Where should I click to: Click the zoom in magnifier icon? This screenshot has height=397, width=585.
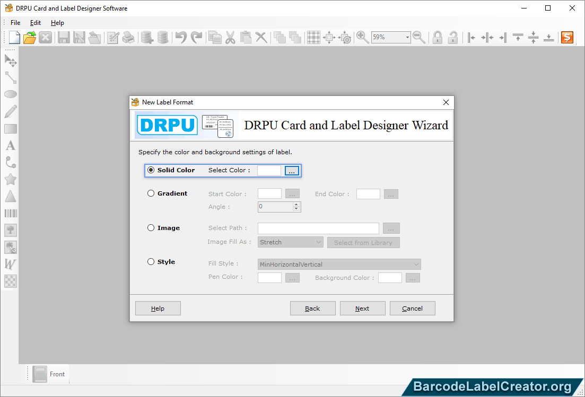(x=362, y=37)
